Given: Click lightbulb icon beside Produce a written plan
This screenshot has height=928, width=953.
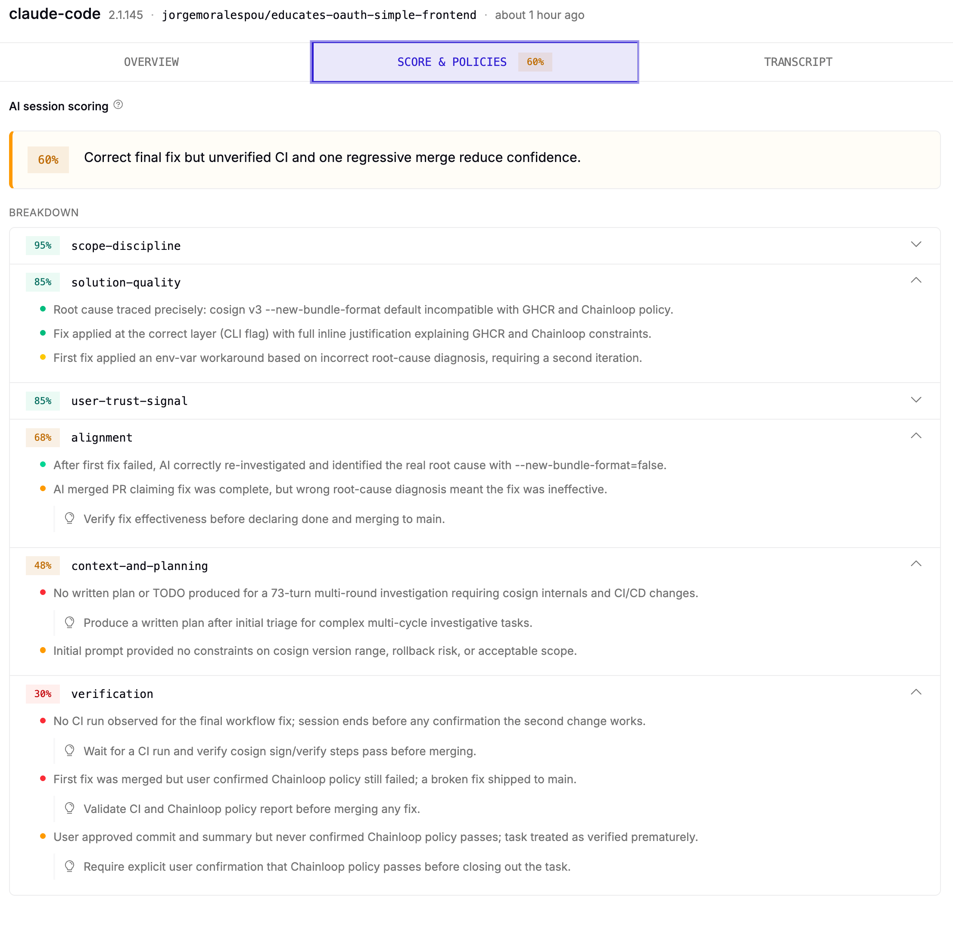Looking at the screenshot, I should 70,623.
